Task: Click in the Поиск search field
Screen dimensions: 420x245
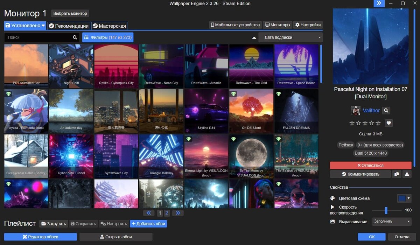Action: point(38,37)
